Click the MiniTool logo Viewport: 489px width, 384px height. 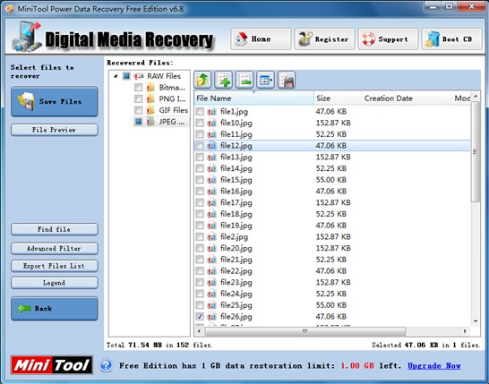click(x=51, y=364)
